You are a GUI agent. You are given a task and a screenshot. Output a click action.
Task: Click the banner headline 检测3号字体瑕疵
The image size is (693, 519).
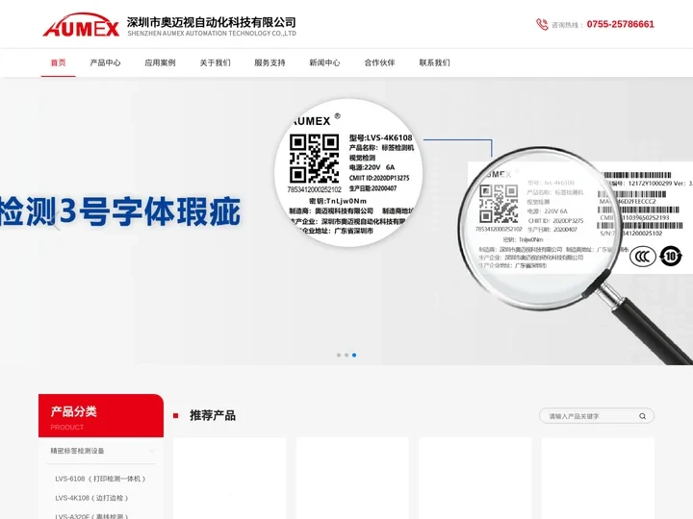click(120, 211)
